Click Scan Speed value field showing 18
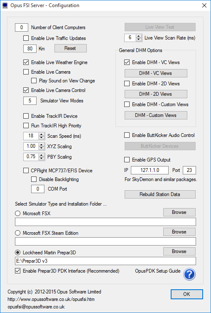 31,136
